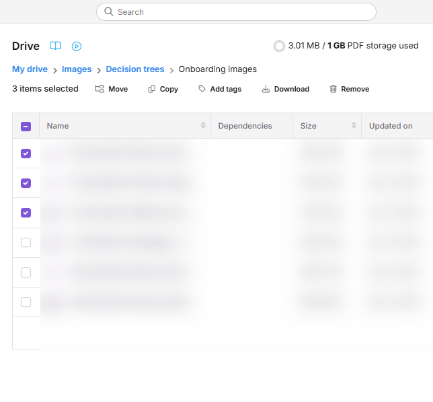
Task: Click the Remove button label
Action: coord(355,89)
